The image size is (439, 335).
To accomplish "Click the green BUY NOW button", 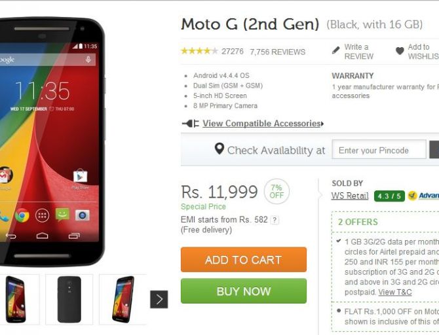I will [244, 291].
